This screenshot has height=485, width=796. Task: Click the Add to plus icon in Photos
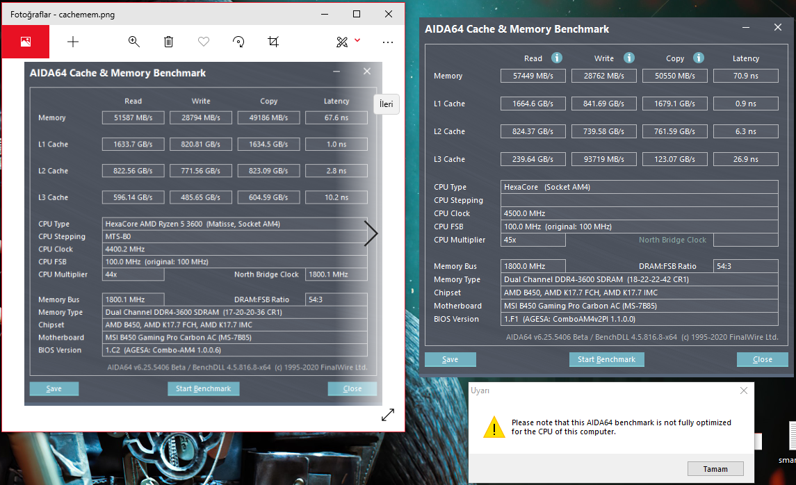(x=73, y=42)
